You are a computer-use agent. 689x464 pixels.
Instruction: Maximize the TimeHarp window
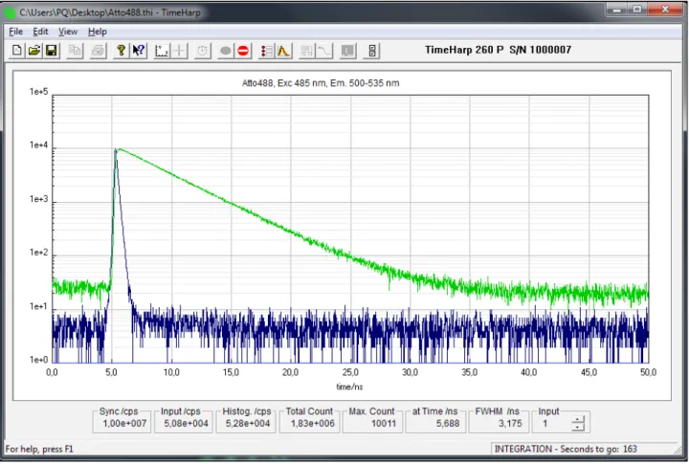(637, 10)
